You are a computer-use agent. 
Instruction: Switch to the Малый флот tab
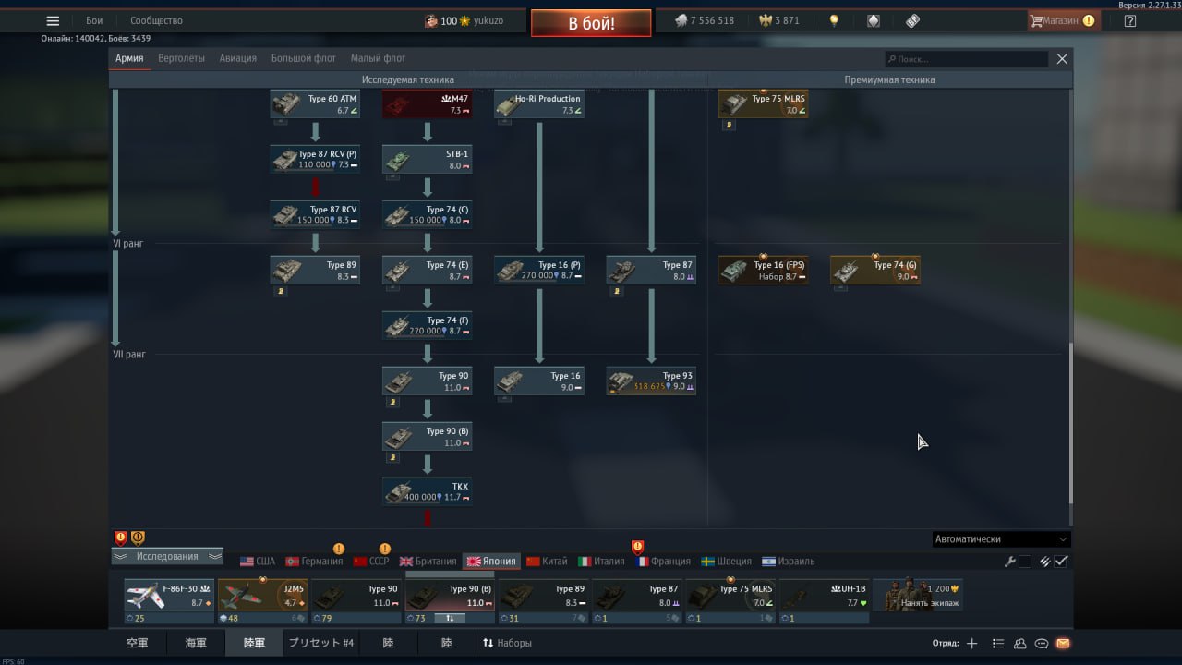[378, 58]
